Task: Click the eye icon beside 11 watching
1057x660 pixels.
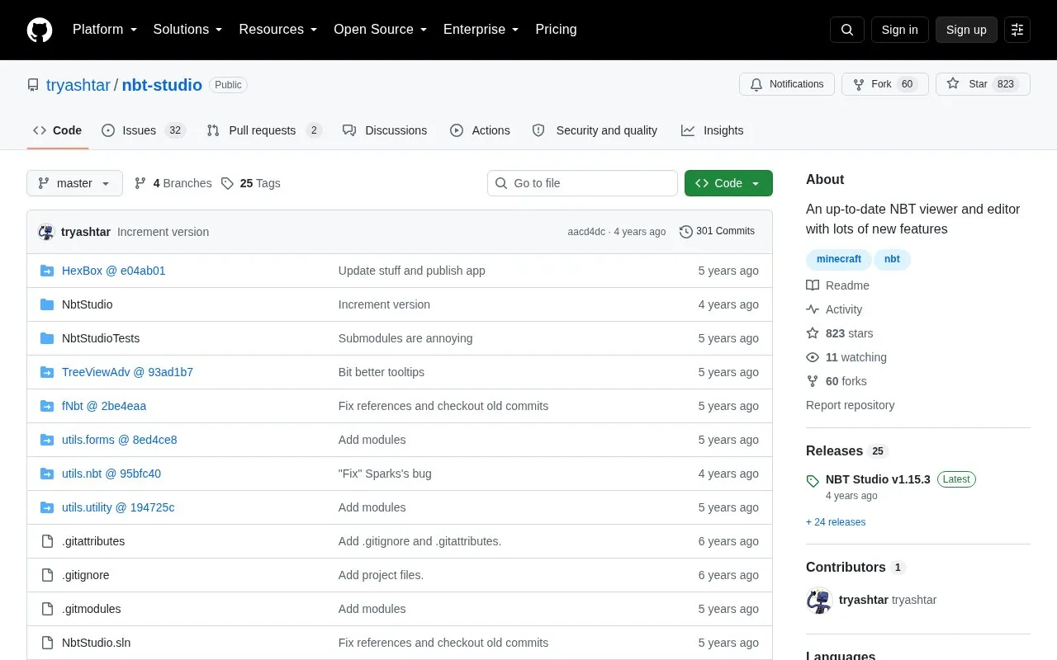Action: [x=813, y=357]
